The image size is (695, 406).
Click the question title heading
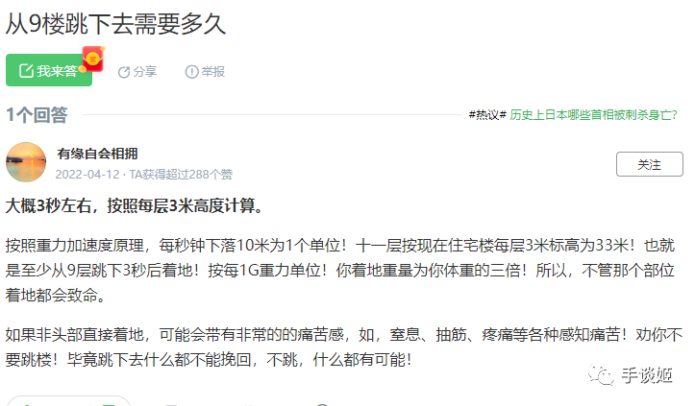(115, 23)
